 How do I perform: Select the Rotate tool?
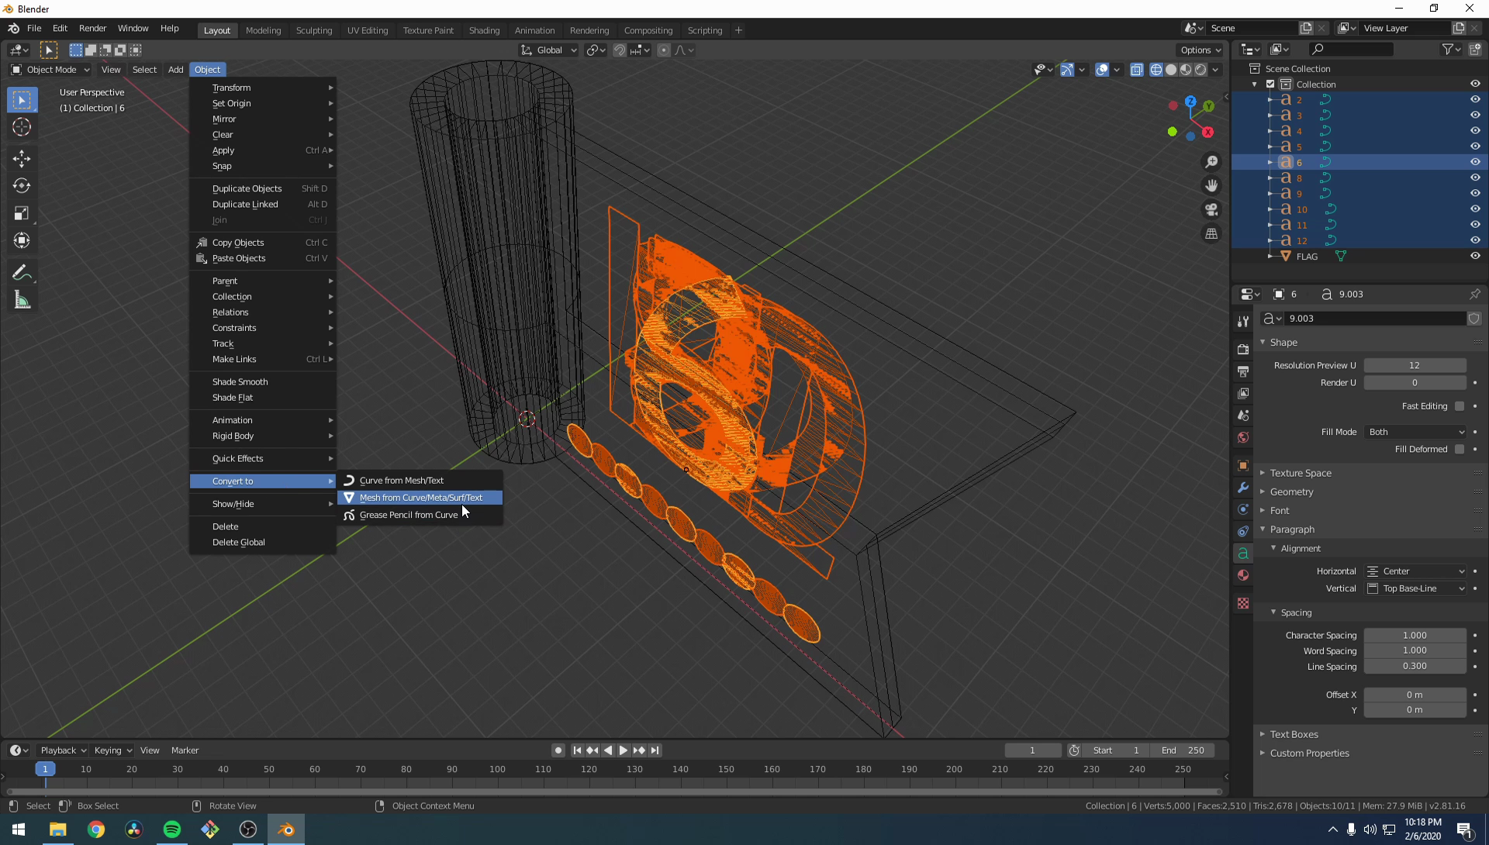(22, 186)
